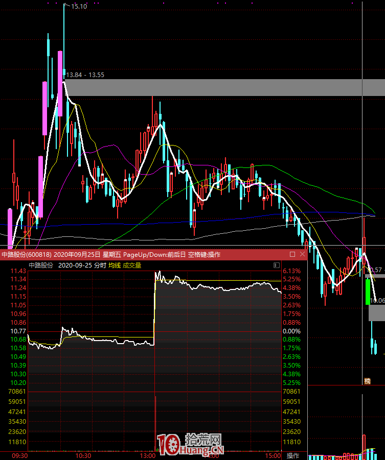Select the 均线 indicator label
Image resolution: width=385 pixels, height=460 pixels.
tap(114, 265)
